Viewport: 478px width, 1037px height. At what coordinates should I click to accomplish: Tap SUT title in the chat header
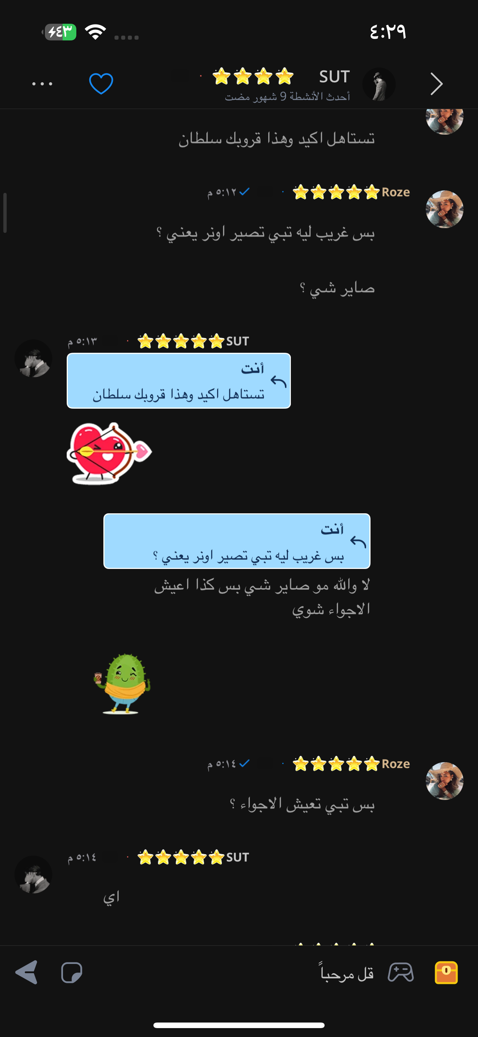coord(334,76)
